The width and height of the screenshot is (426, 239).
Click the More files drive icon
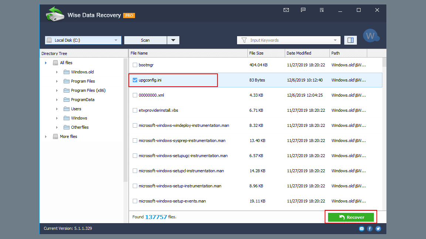(55, 136)
